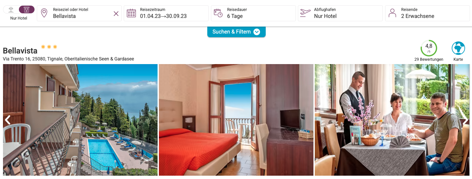The image size is (472, 179).
Task: Select the Nur Hotel building toggle icon
Action: pos(27,9)
